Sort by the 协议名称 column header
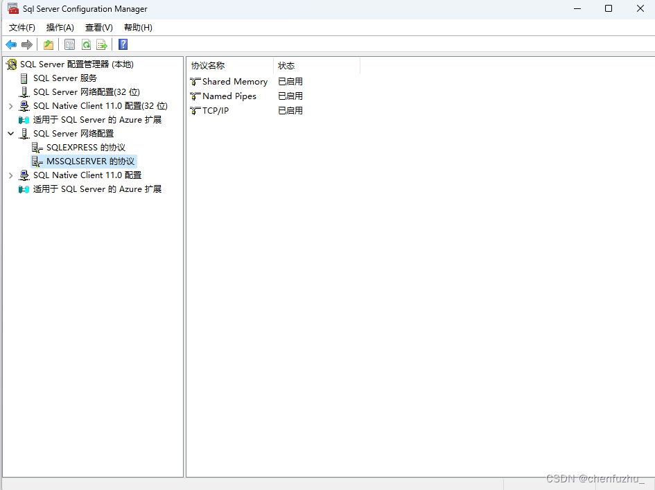Viewport: 655px width, 490px height. [230, 66]
